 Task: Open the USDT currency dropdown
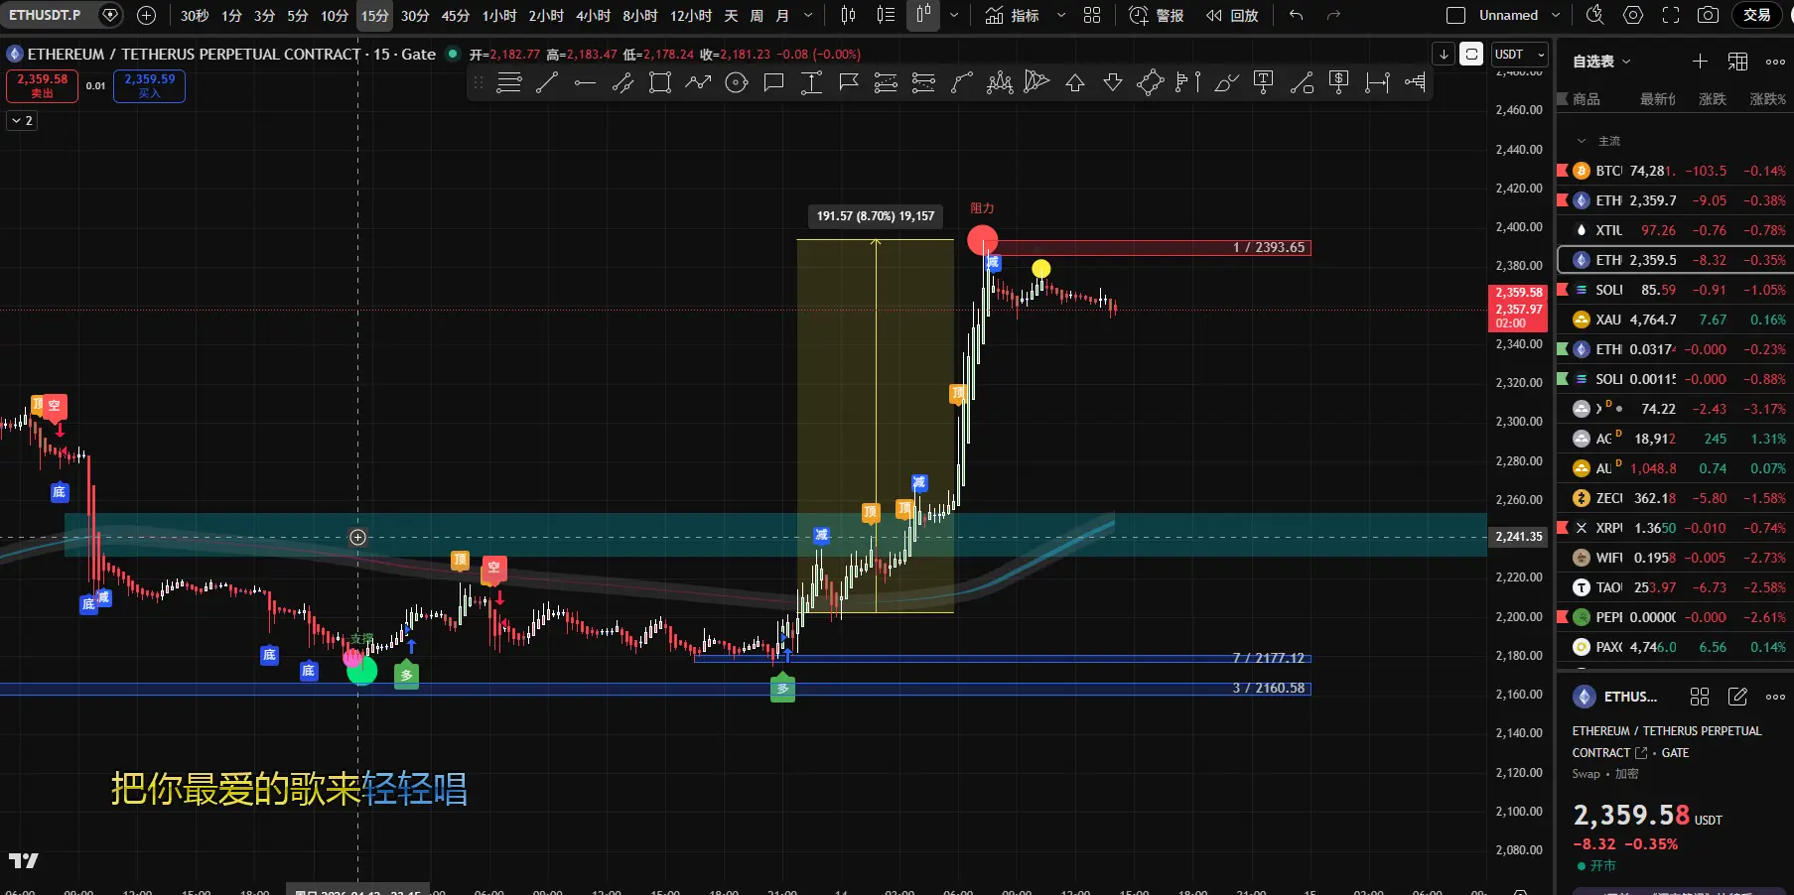[x=1520, y=54]
